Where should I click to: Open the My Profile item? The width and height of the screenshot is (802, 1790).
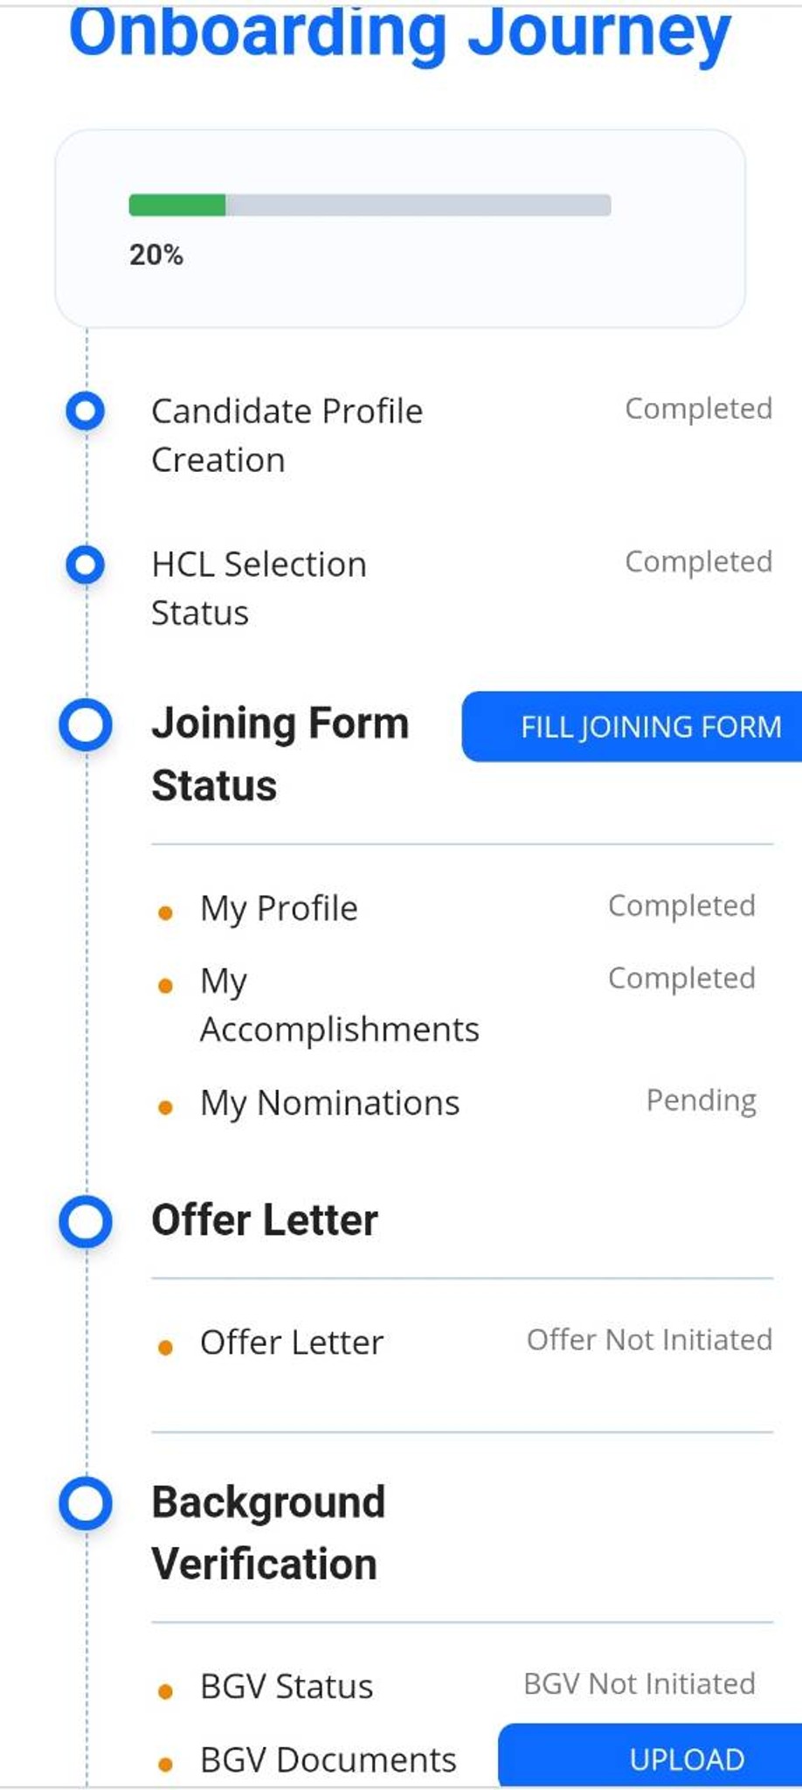(279, 909)
